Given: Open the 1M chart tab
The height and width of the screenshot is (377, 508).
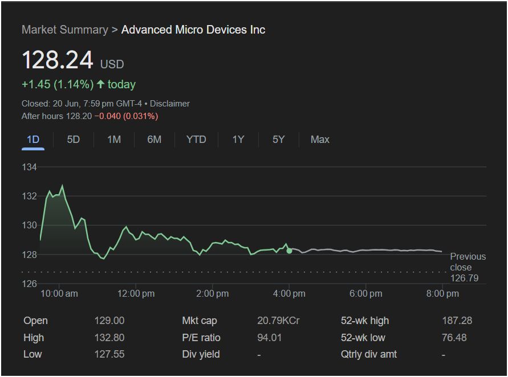Looking at the screenshot, I should coord(114,140).
